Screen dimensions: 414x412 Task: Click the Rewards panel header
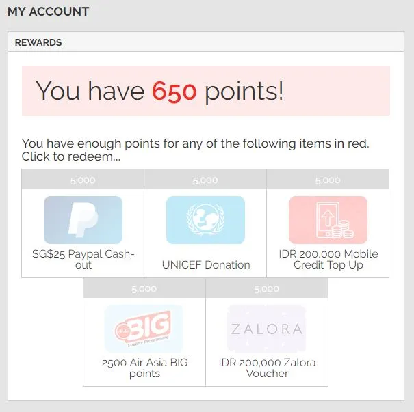pos(38,42)
